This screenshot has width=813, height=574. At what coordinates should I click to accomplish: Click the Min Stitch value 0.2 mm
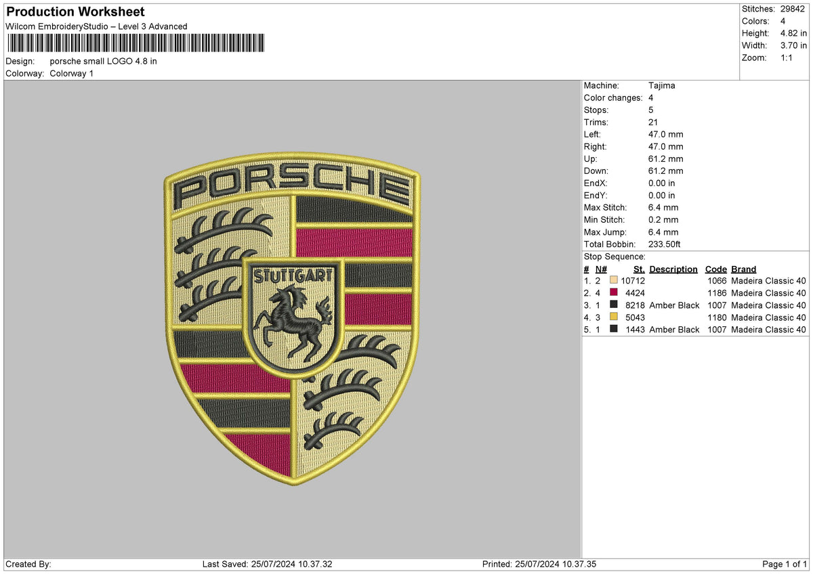pos(663,219)
